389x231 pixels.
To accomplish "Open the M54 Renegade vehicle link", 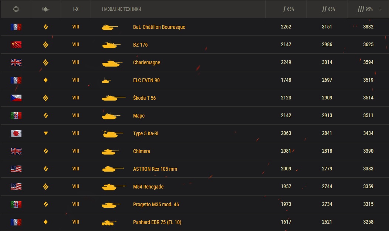I will point(148,187).
